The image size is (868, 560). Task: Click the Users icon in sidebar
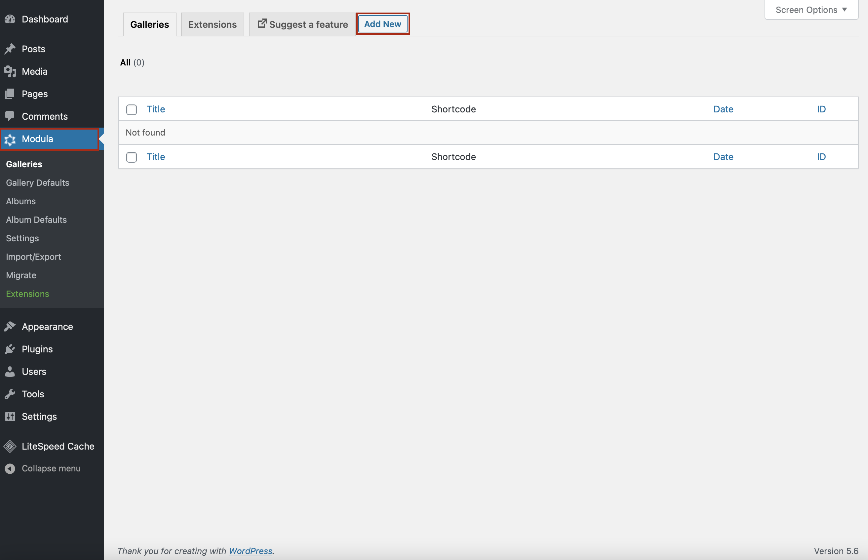click(x=10, y=372)
